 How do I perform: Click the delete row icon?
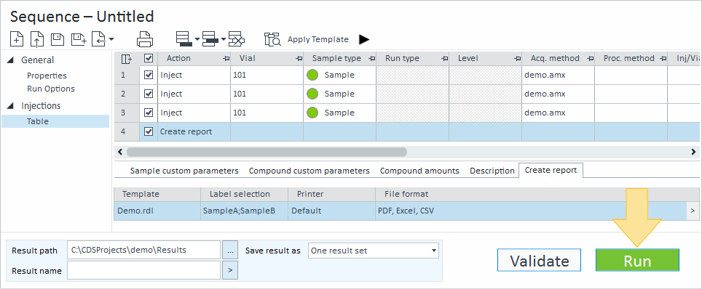(237, 39)
